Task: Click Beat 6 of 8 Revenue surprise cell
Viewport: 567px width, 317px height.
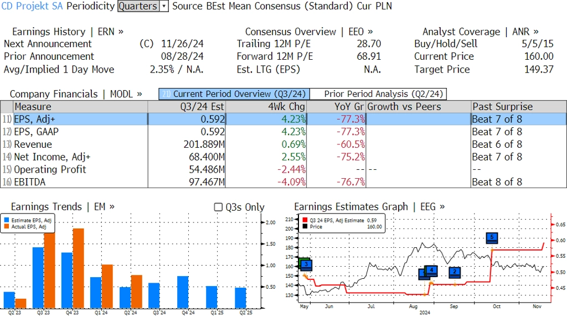Action: point(519,144)
